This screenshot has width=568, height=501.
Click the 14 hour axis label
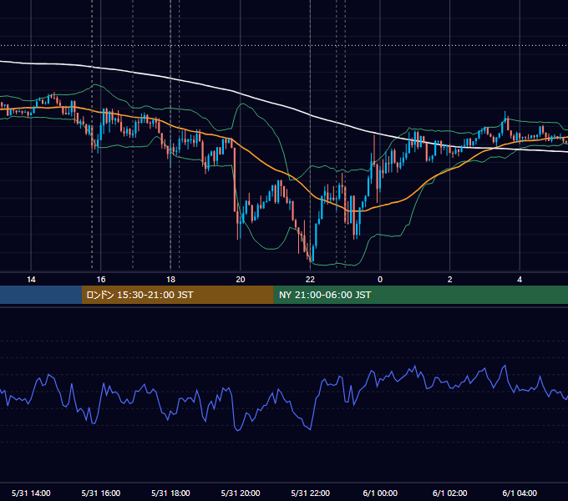pos(31,280)
